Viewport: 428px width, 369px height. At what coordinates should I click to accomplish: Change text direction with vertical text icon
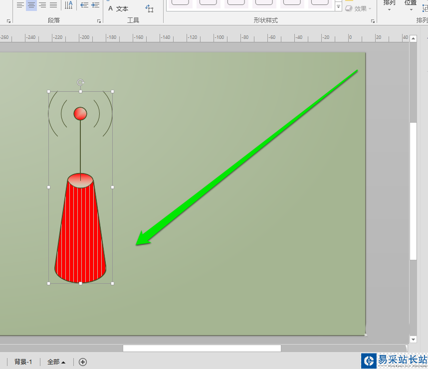68,5
